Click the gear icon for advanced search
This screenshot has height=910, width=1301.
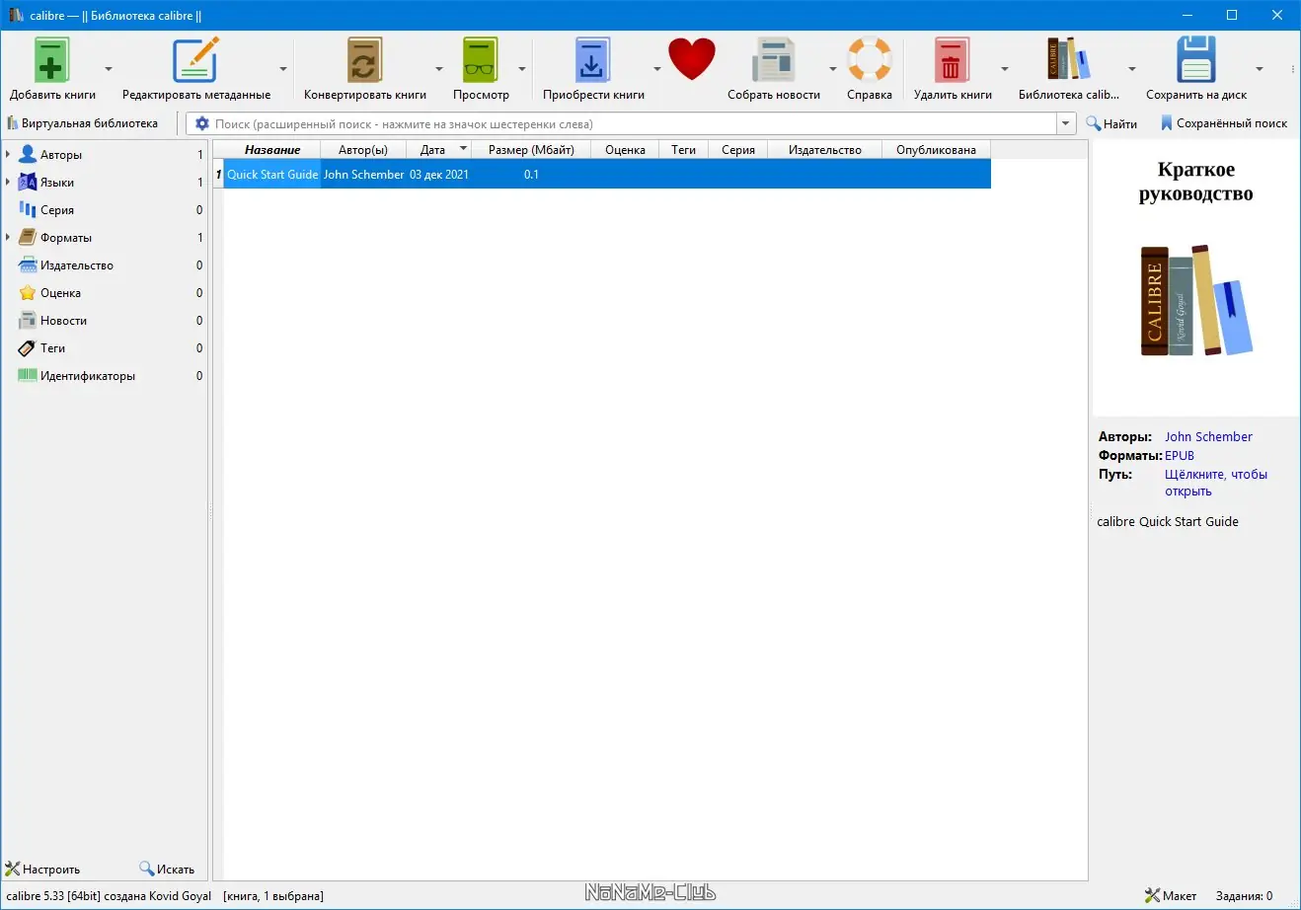click(x=202, y=123)
